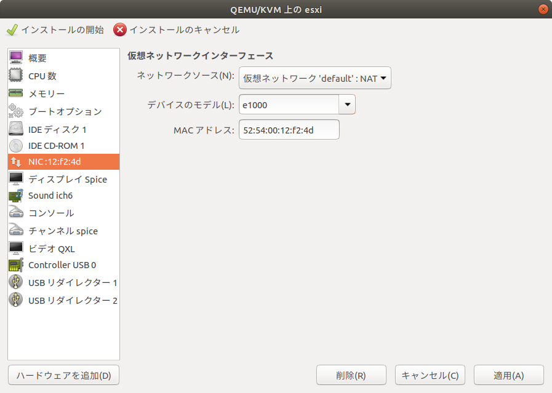Screen dimensions: 552x393
Task: Select the Controller USB 0 row label
Action: (62, 265)
